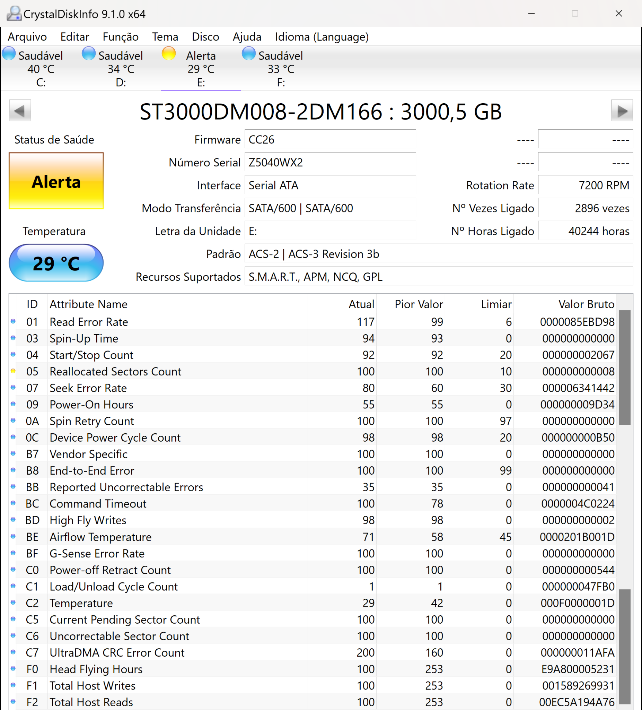Screen dimensions: 642x710
Task: Click the SATA/600 transfer mode field
Action: click(x=330, y=208)
